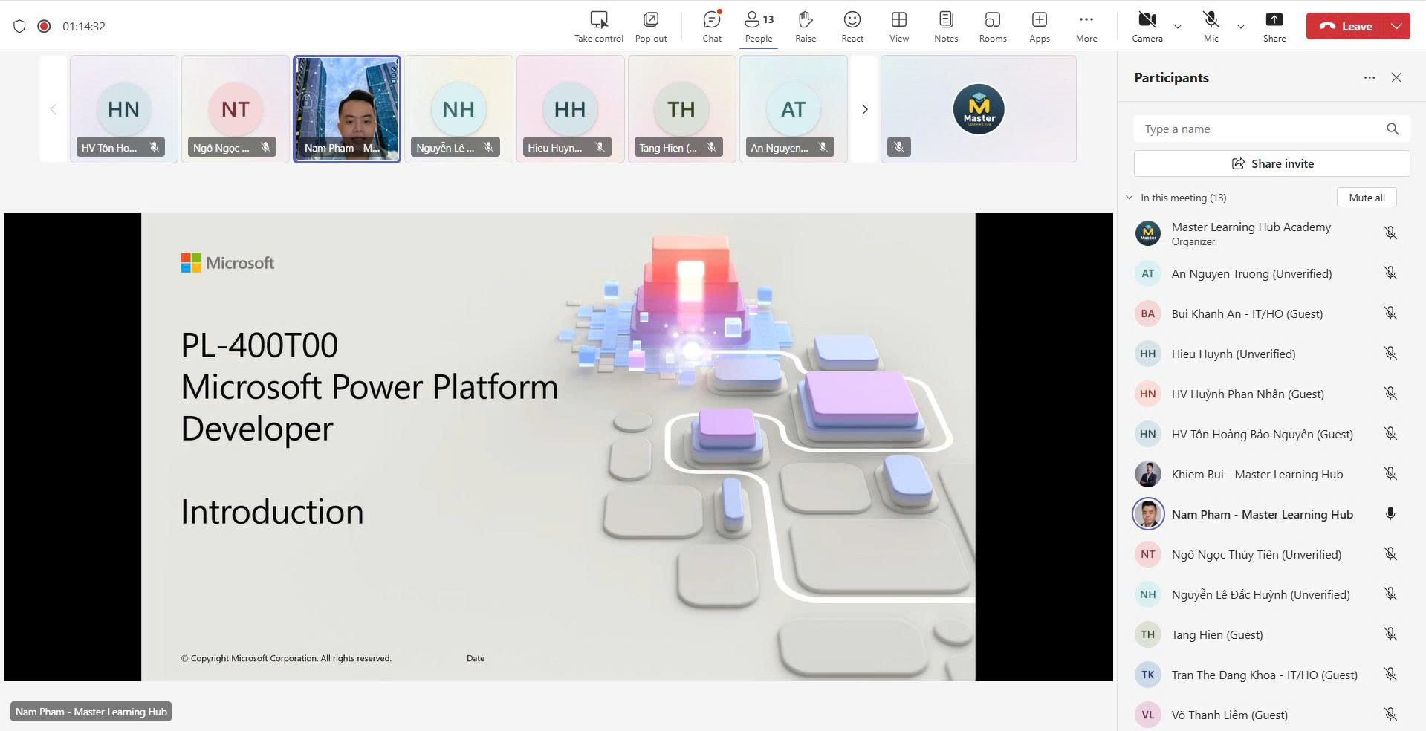
Task: Open the More actions menu
Action: coord(1086,26)
